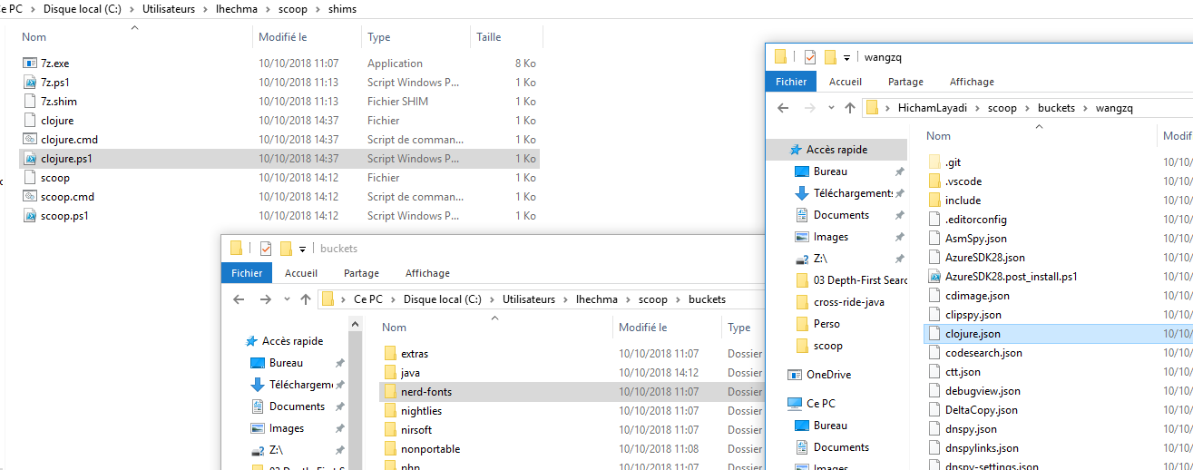The image size is (1193, 470).
Task: Open cross-ride-java in wangzq sidebar
Action: point(848,302)
